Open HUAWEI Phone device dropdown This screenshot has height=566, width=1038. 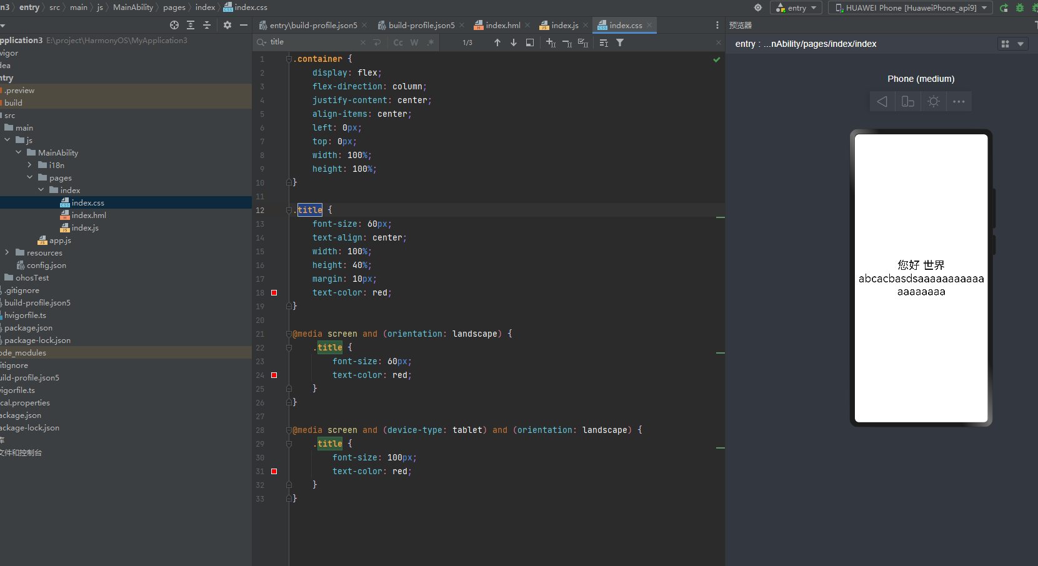[911, 7]
